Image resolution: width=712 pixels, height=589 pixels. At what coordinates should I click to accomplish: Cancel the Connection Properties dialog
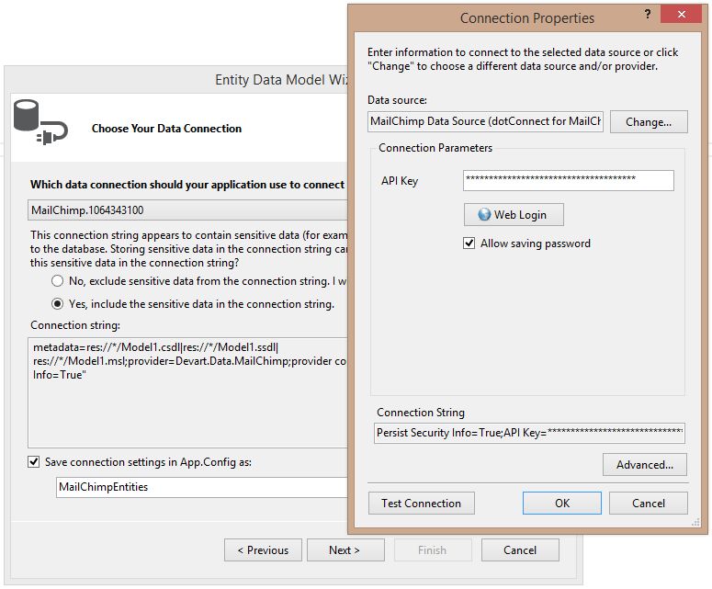click(x=649, y=504)
